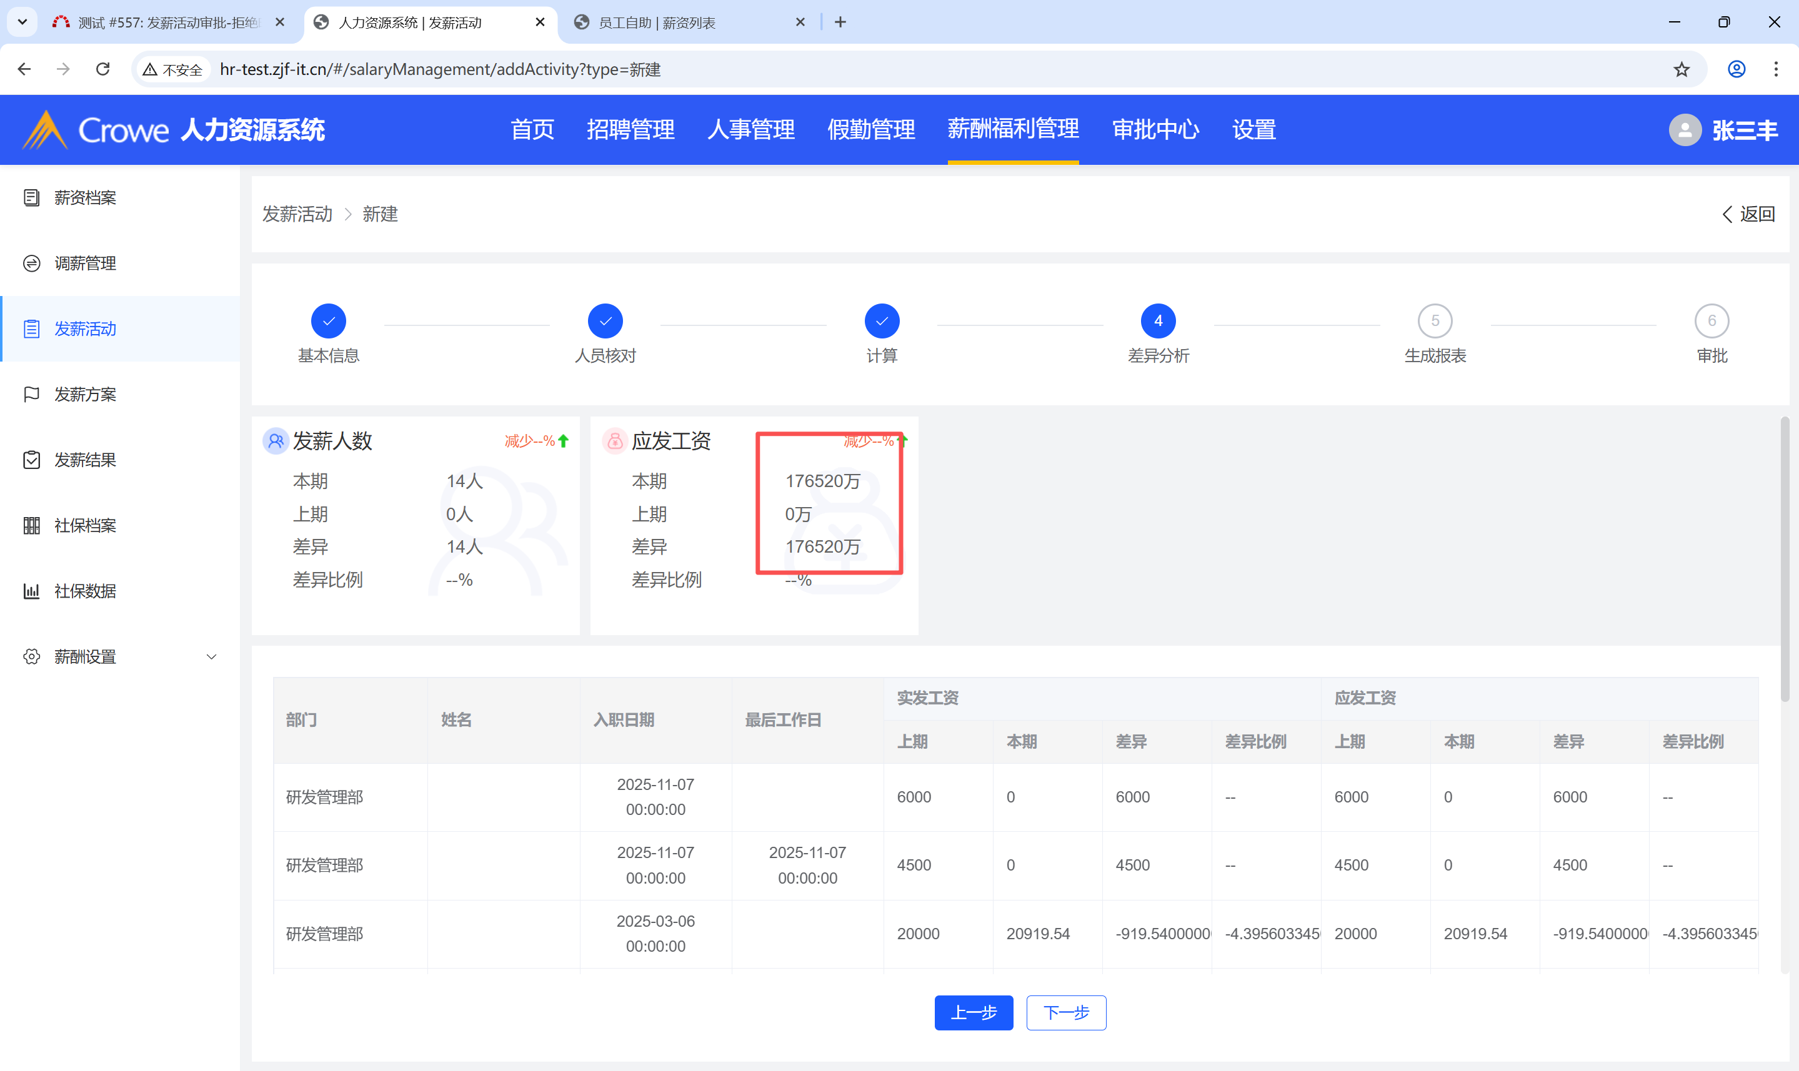Click the 薪资档案 sidebar icon
The width and height of the screenshot is (1799, 1071).
click(31, 198)
